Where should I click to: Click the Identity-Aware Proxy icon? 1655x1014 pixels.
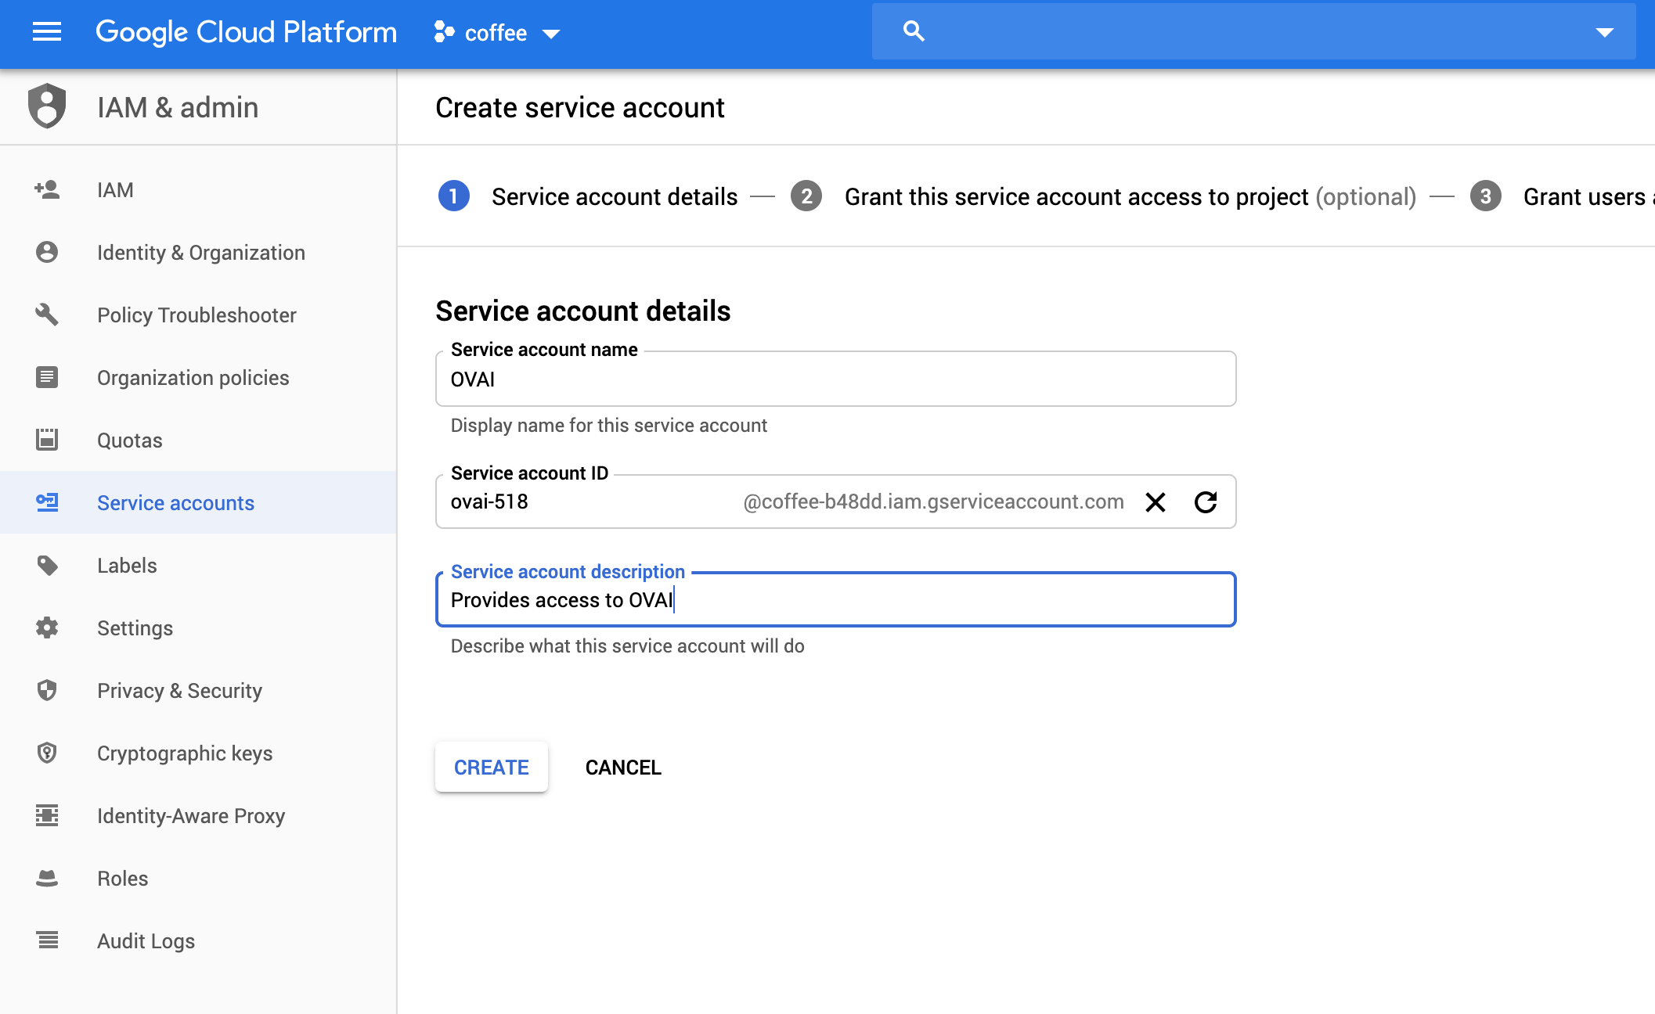pos(47,815)
